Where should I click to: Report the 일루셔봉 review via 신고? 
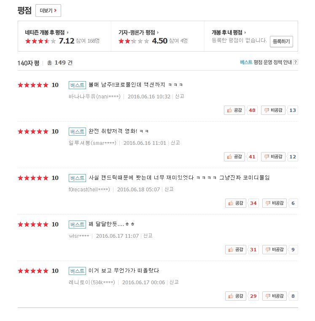click(x=175, y=143)
